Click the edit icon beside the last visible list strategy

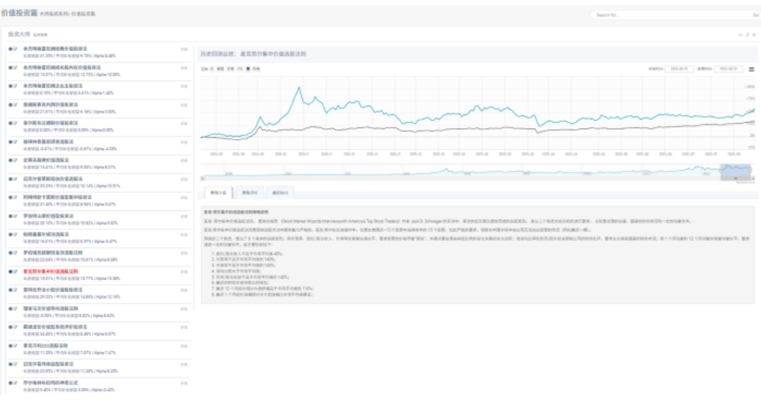[14, 382]
